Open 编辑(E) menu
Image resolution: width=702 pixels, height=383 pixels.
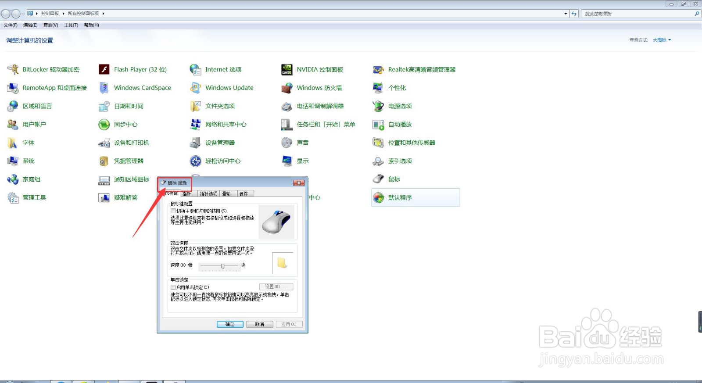30,25
